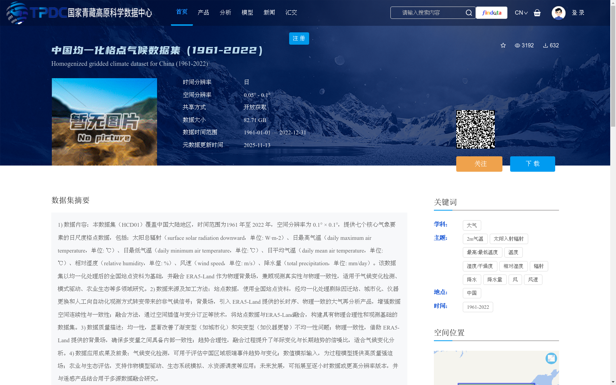Viewport: 616px width, 385px height.
Task: Click the eye icon showing 3192 views
Action: [x=517, y=45]
